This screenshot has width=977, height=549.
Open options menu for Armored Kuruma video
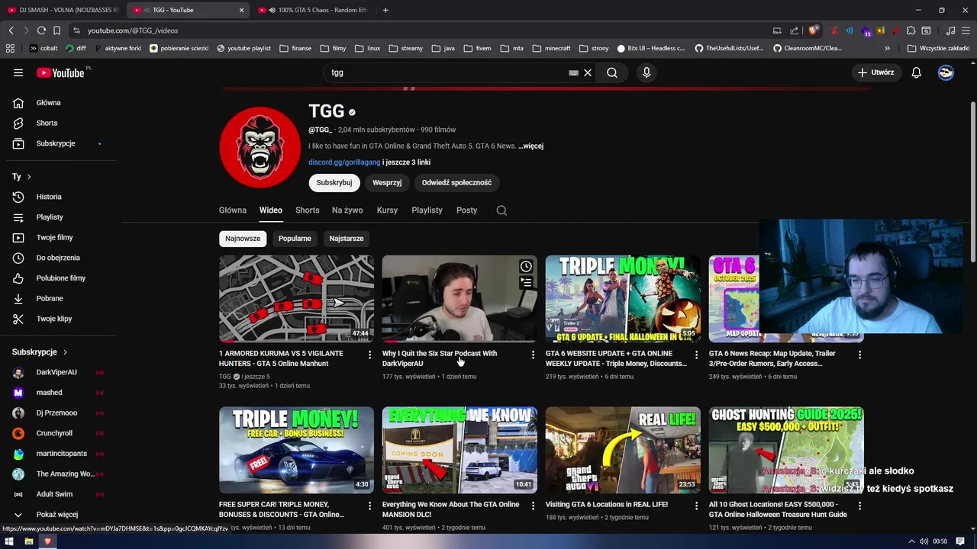(370, 355)
